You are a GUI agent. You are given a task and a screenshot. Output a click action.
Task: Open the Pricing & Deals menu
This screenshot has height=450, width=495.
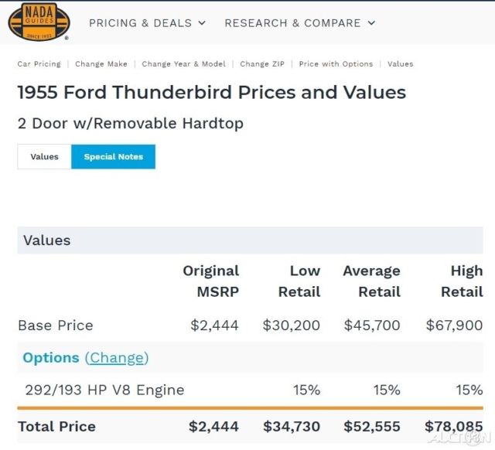[x=147, y=23]
